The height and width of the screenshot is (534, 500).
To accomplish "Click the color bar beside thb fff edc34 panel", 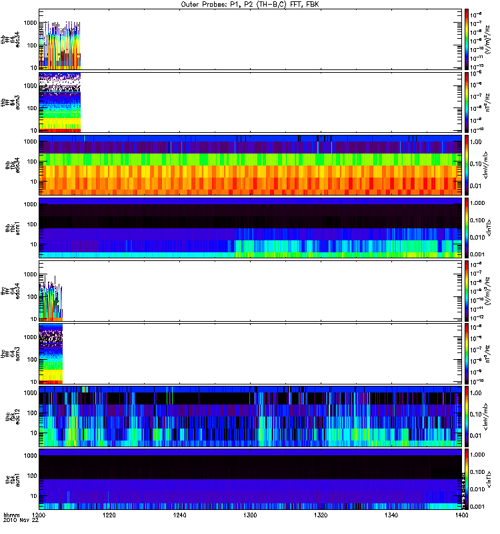I will point(467,39).
